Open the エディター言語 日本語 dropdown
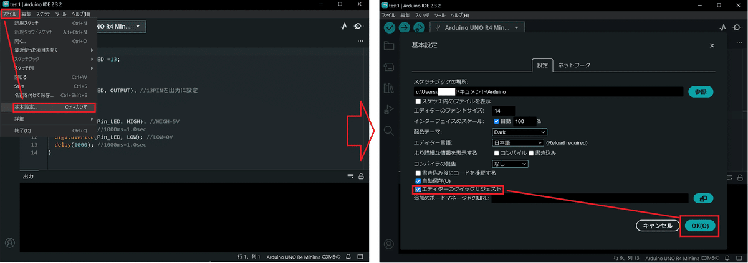Image resolution: width=748 pixels, height=263 pixels. pos(517,142)
